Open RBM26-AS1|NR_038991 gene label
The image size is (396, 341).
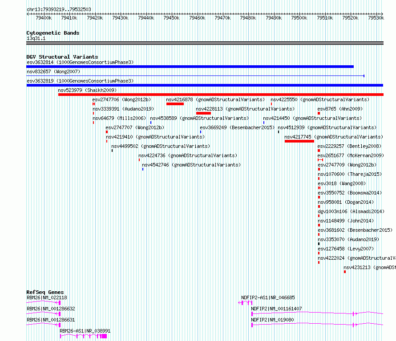tap(85, 331)
